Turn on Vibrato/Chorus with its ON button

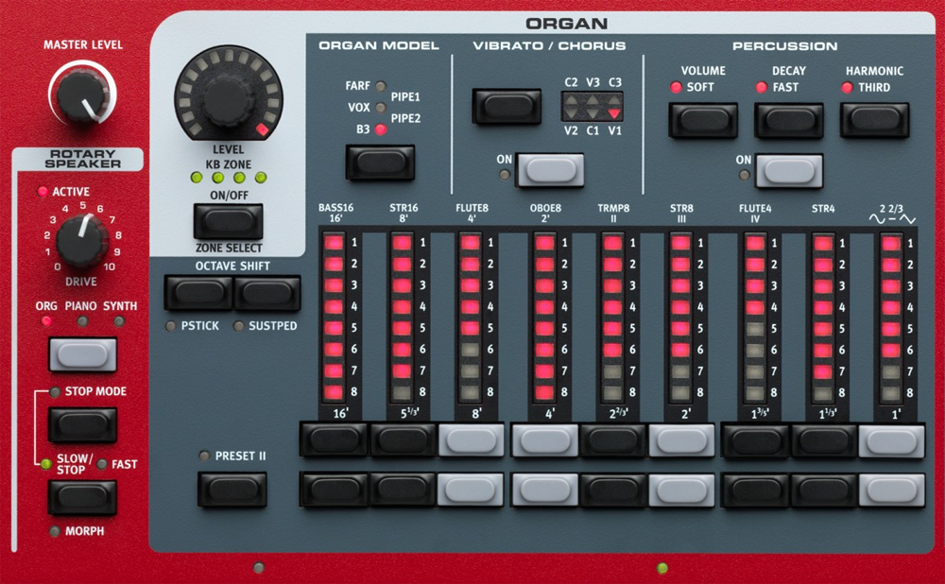click(x=549, y=170)
